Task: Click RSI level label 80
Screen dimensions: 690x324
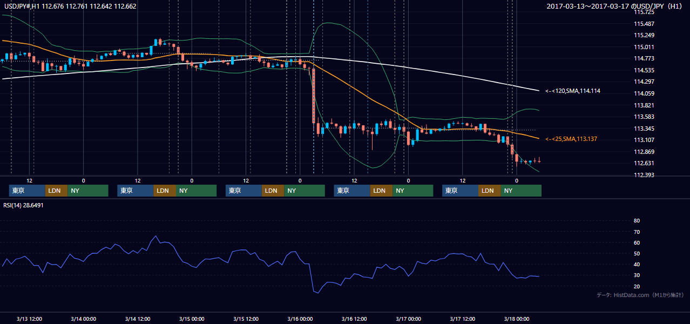Action: [637, 221]
